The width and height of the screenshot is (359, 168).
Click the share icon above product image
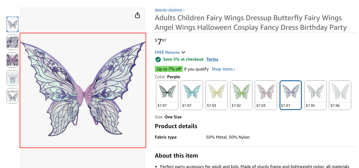137,15
